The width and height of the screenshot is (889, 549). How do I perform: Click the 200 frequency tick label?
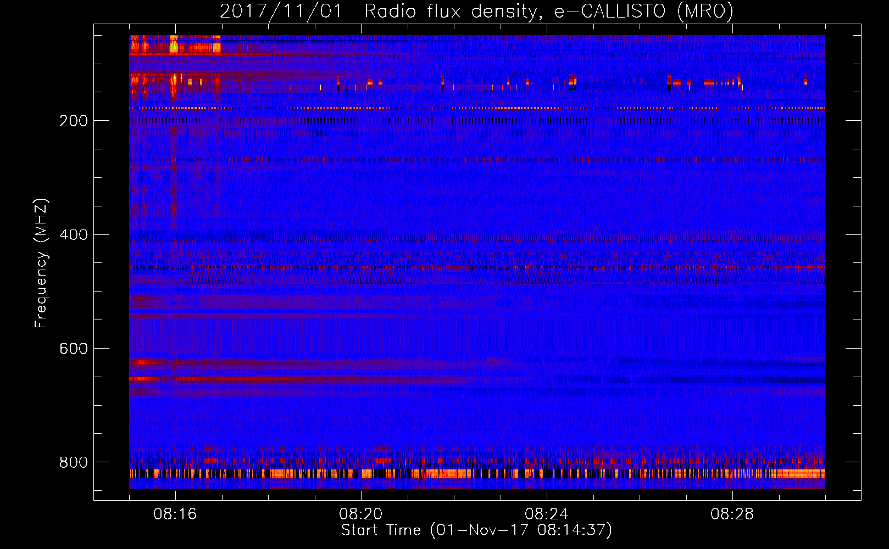(x=74, y=121)
